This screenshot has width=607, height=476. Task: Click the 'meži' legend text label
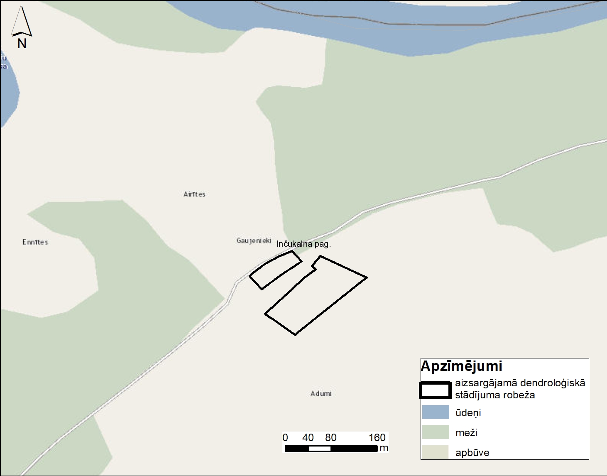coord(466,433)
